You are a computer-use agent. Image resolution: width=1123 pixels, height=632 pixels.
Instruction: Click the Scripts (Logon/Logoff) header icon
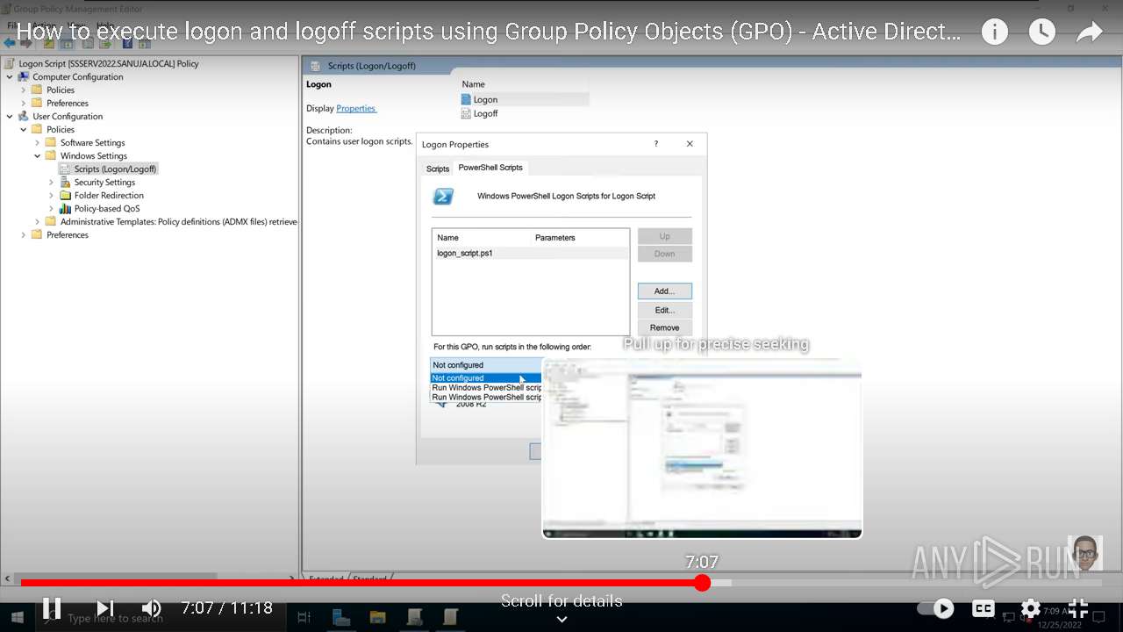(316, 66)
